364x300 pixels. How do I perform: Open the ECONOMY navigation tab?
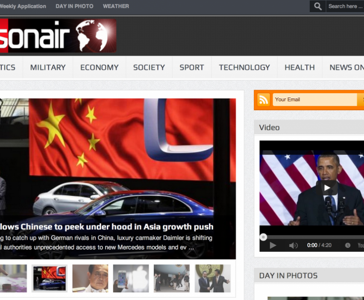(100, 68)
